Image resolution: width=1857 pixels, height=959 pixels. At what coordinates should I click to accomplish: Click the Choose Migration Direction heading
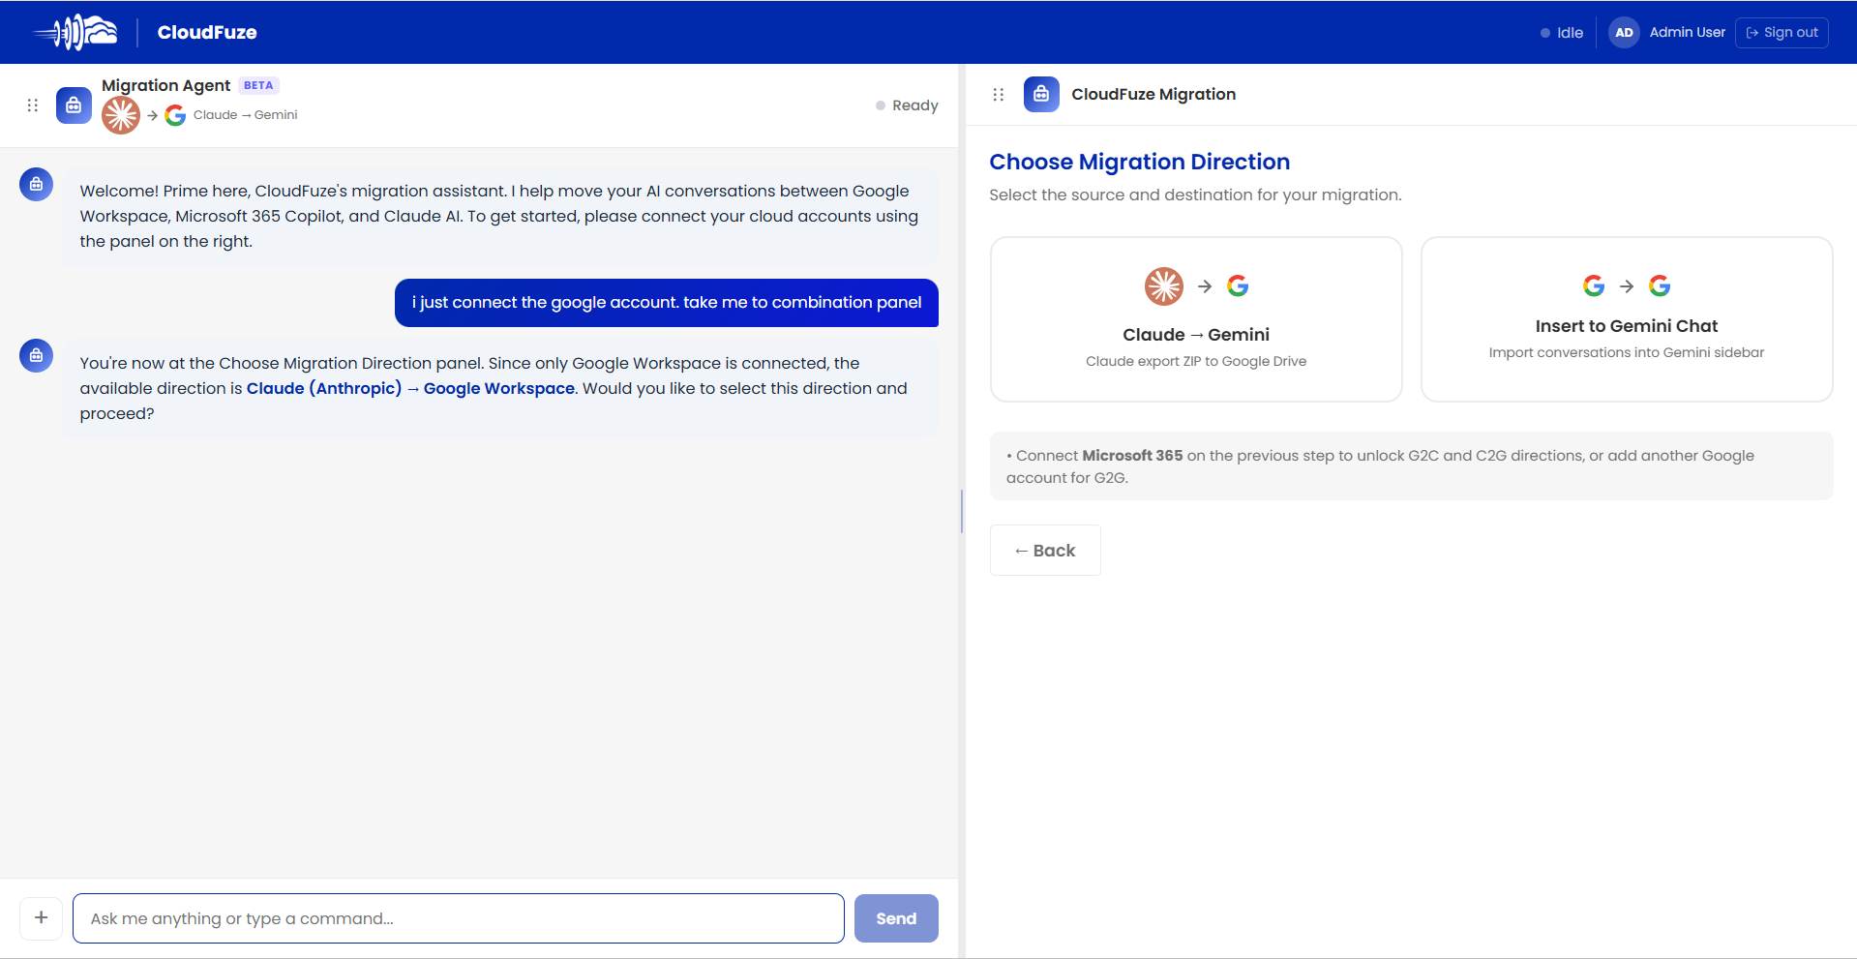click(x=1139, y=162)
